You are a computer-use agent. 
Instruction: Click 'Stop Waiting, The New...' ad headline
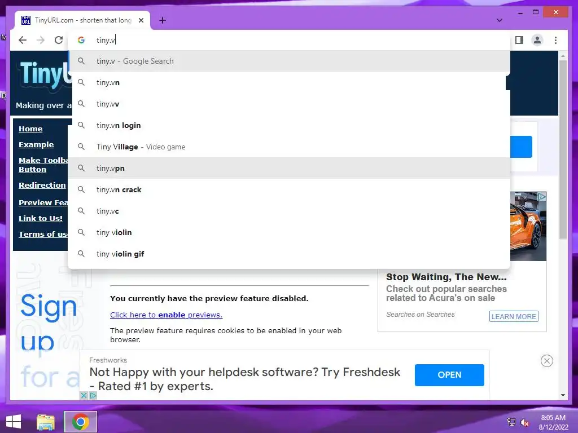[x=446, y=277]
